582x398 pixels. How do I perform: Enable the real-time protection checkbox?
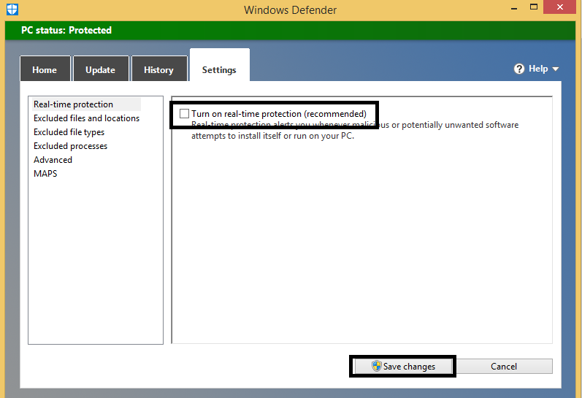point(184,114)
